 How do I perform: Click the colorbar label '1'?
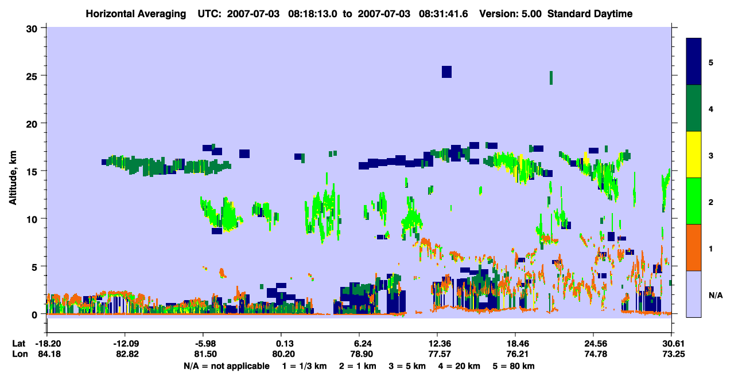pyautogui.click(x=711, y=249)
